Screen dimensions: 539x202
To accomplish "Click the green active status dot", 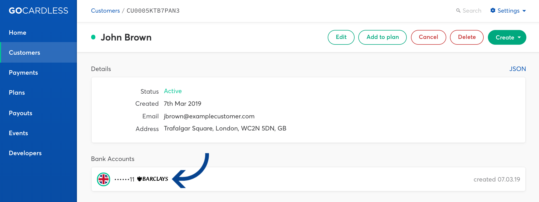I will (x=93, y=37).
